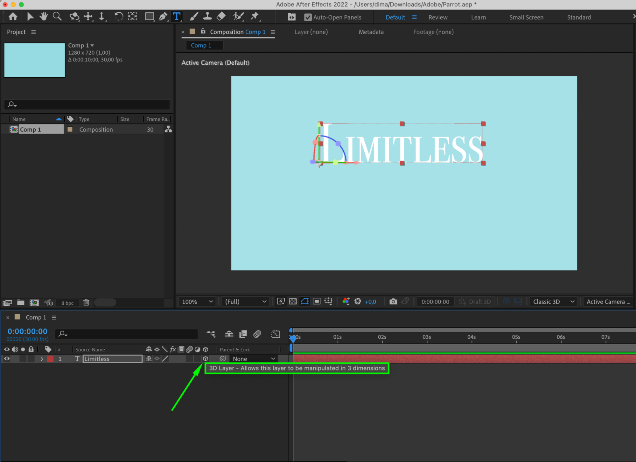
Task: Open the Classic 3D renderer dropdown
Action: pos(553,302)
